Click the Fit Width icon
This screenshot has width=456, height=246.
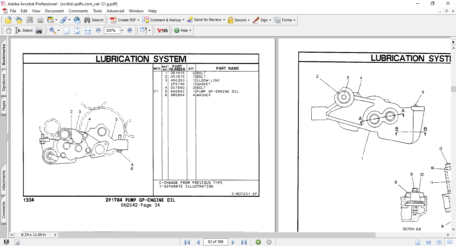coord(88,30)
